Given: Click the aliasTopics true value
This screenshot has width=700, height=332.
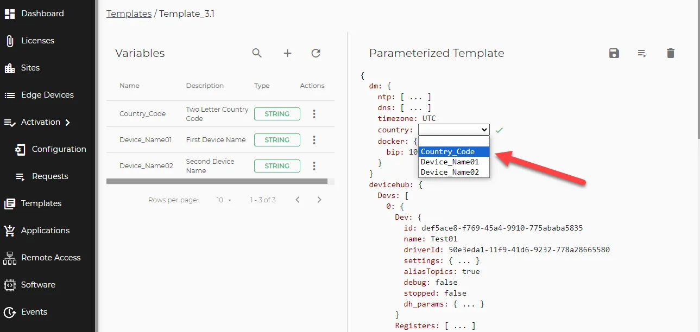Looking at the screenshot, I should point(471,272).
